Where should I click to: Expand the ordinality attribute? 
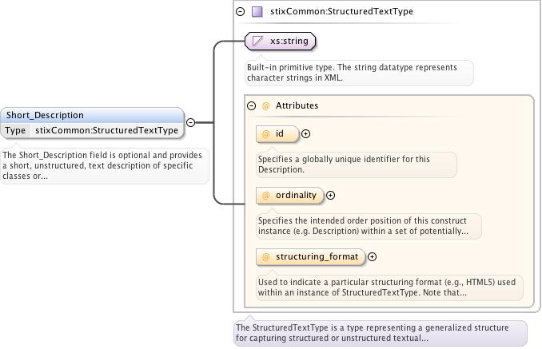[x=331, y=195]
